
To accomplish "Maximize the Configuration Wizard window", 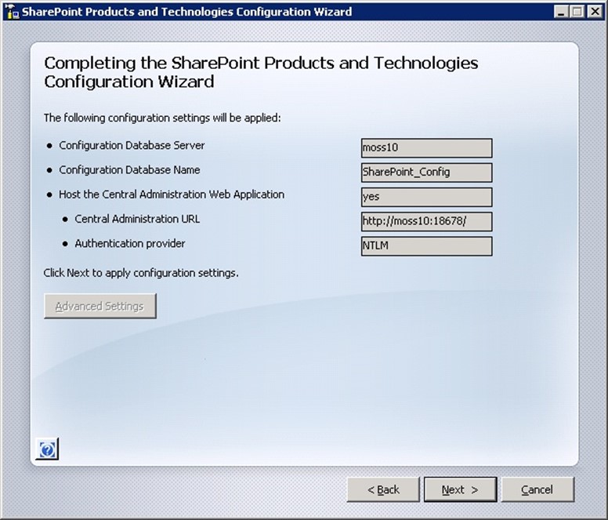I will coord(577,12).
